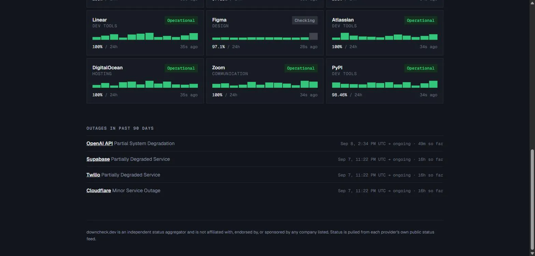Image resolution: width=535 pixels, height=256 pixels.
Task: Click the Operational badge on Zoom card
Action: [x=301, y=68]
